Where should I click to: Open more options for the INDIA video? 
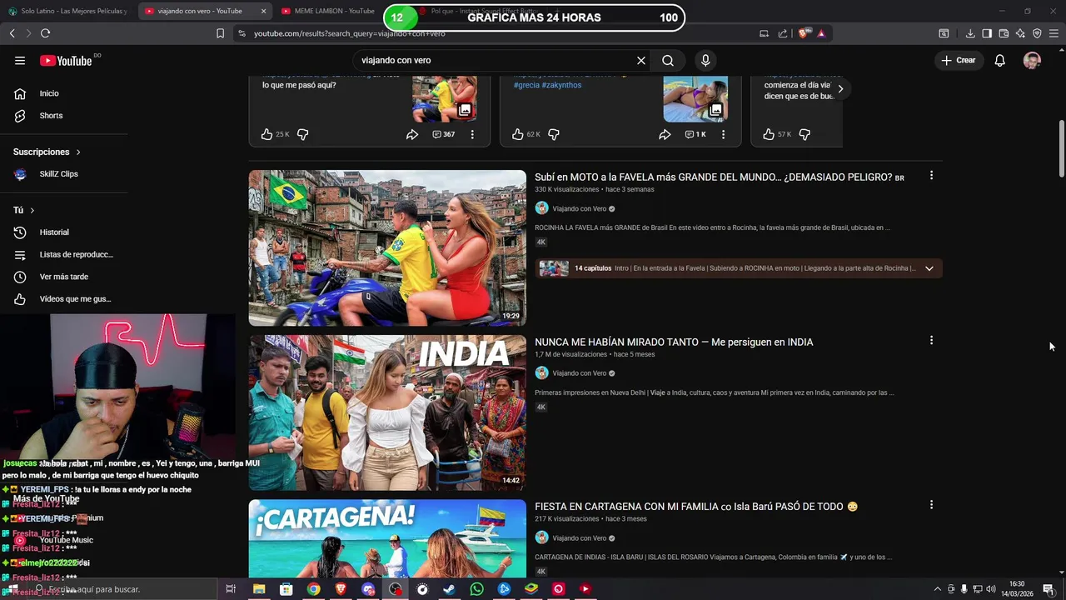coord(931,341)
